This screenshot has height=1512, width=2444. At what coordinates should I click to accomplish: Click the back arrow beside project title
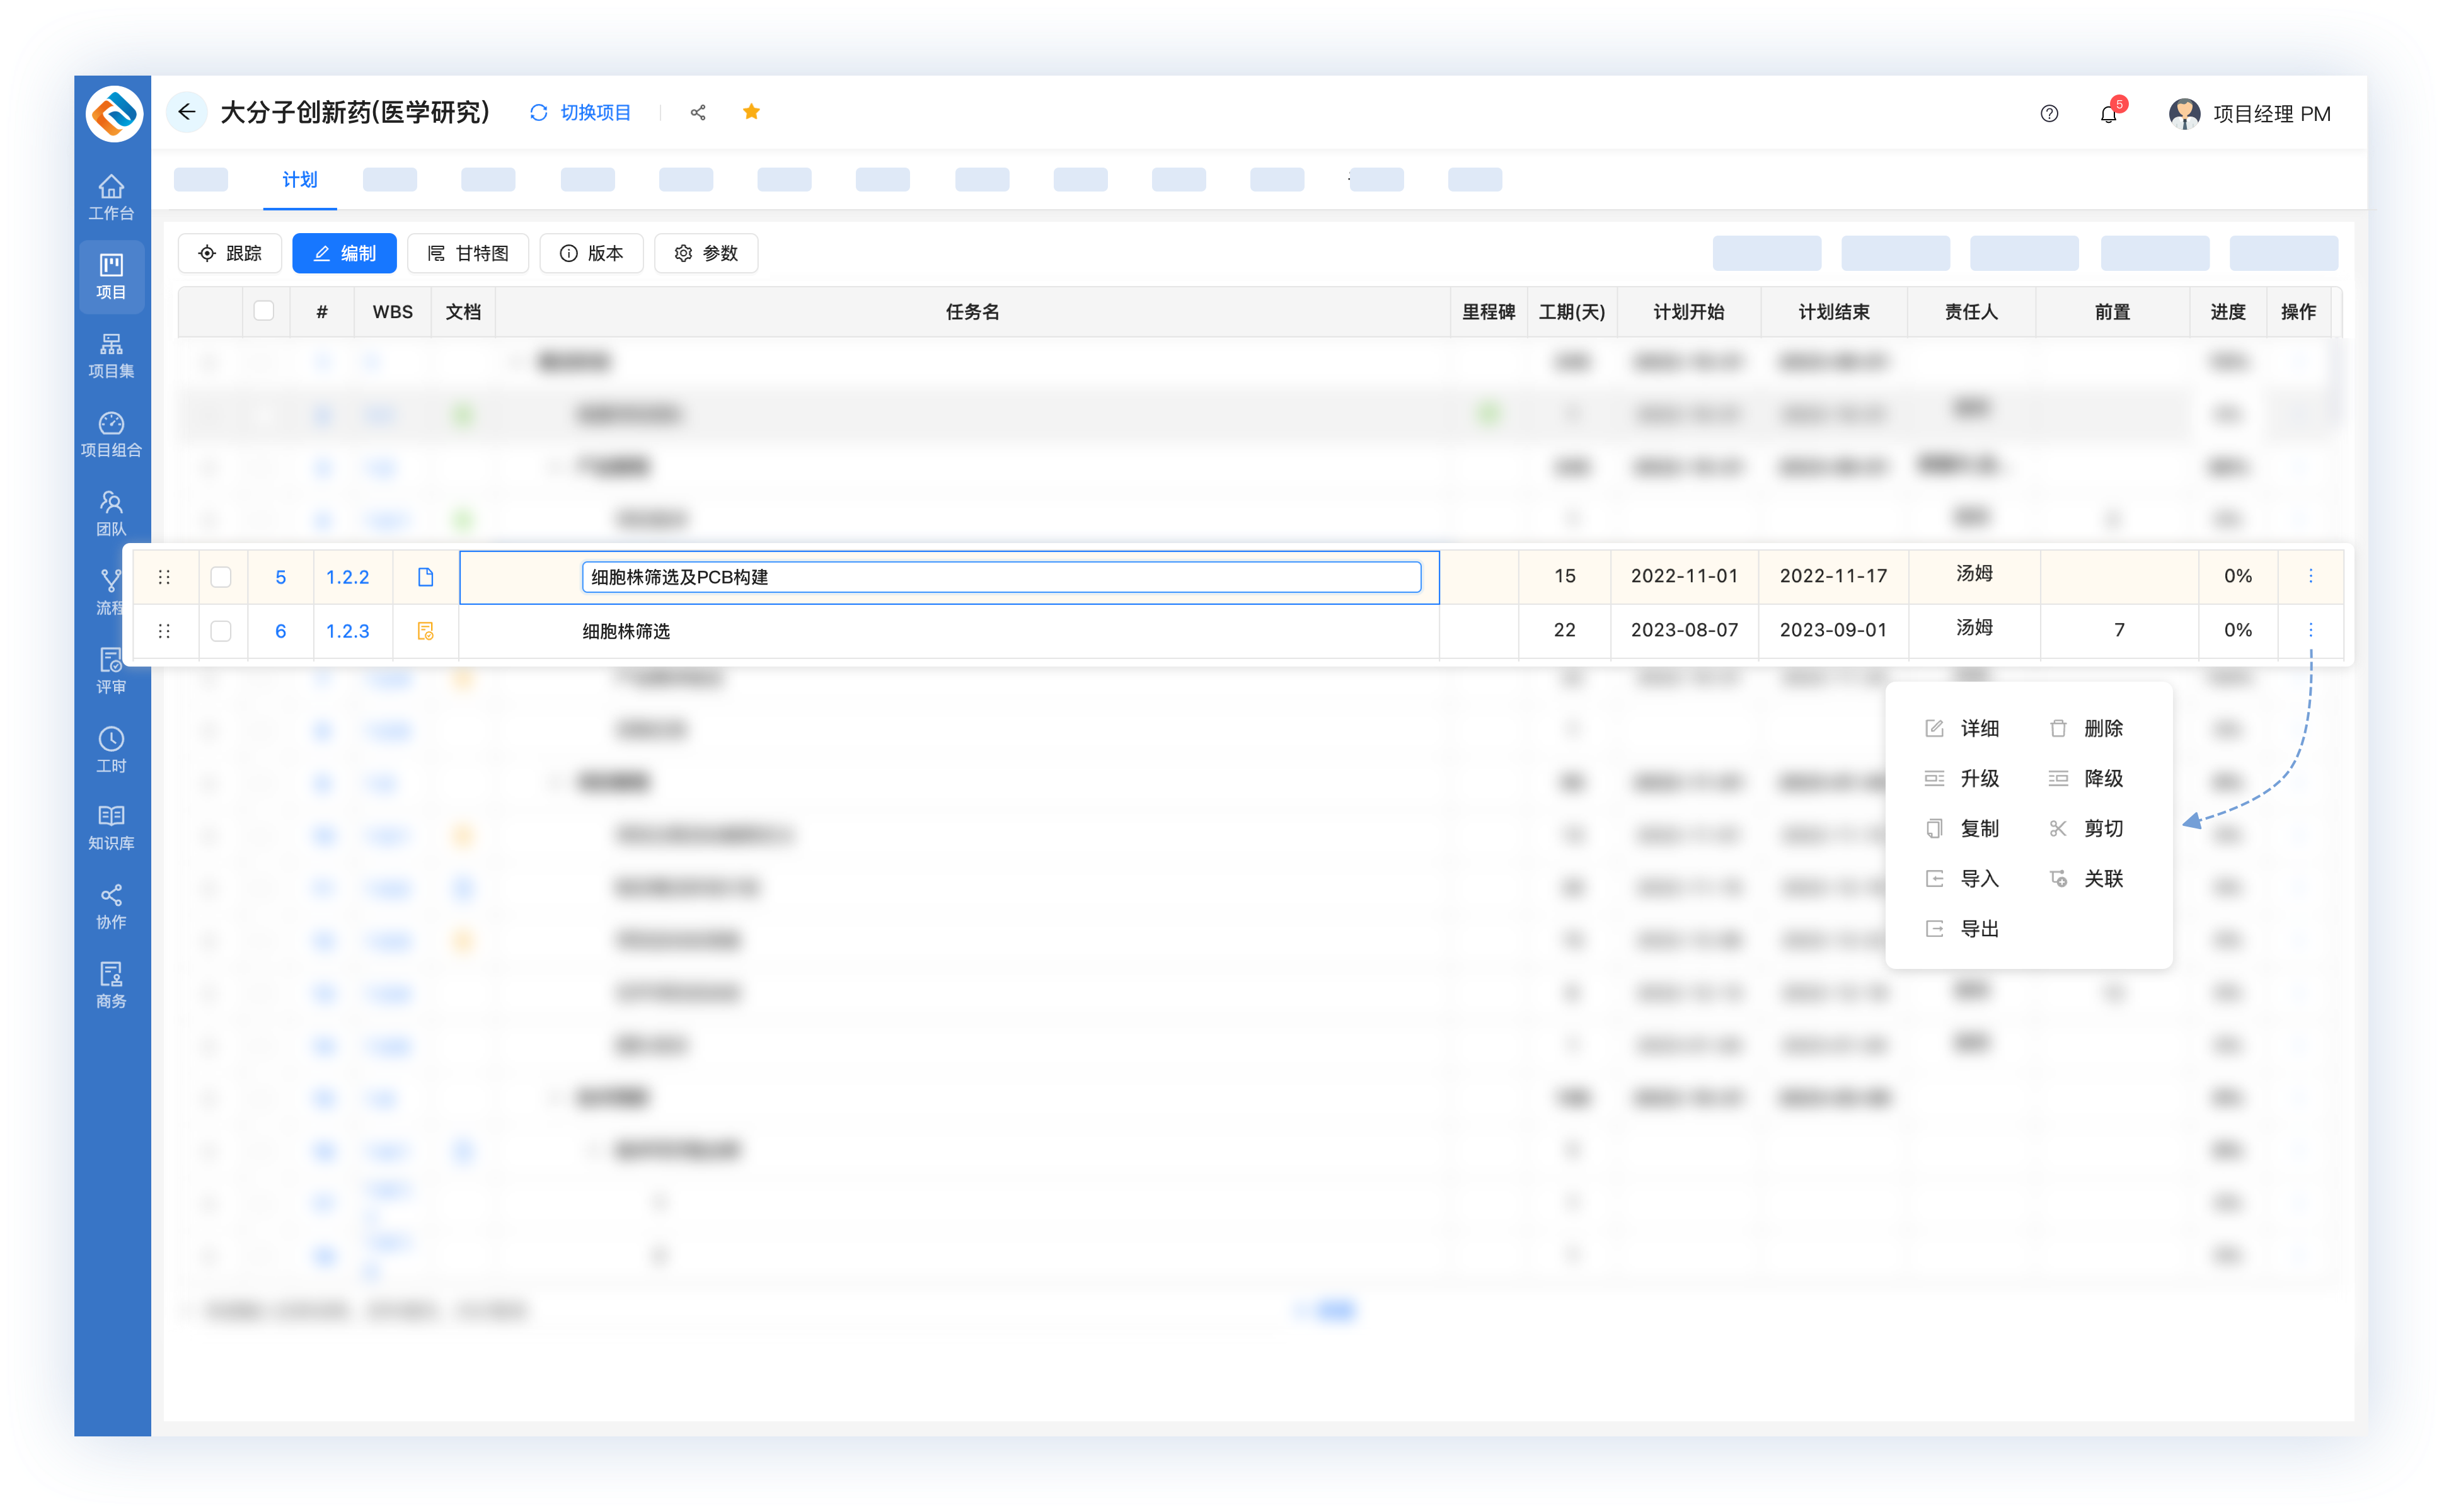click(186, 112)
